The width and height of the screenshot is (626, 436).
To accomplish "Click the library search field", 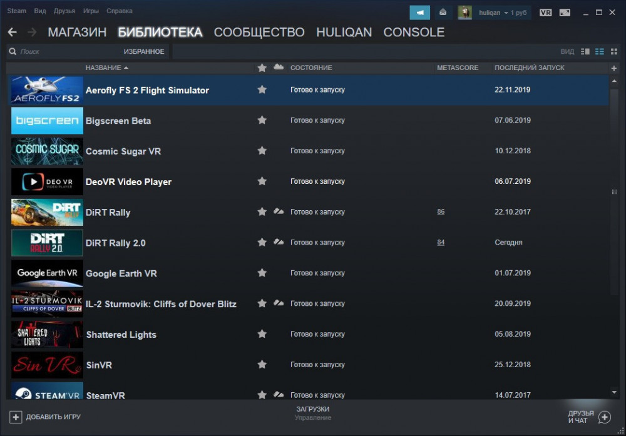I will point(63,51).
